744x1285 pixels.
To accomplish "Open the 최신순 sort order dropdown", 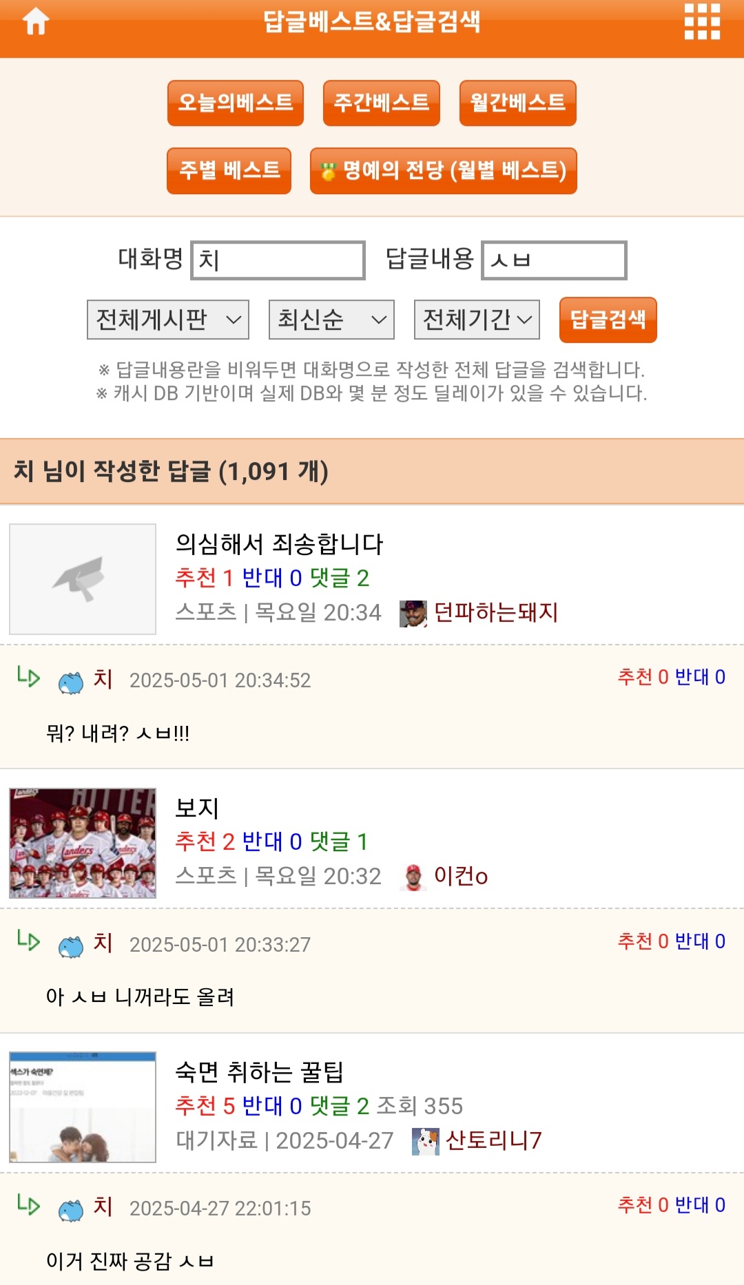I will pyautogui.click(x=331, y=320).
